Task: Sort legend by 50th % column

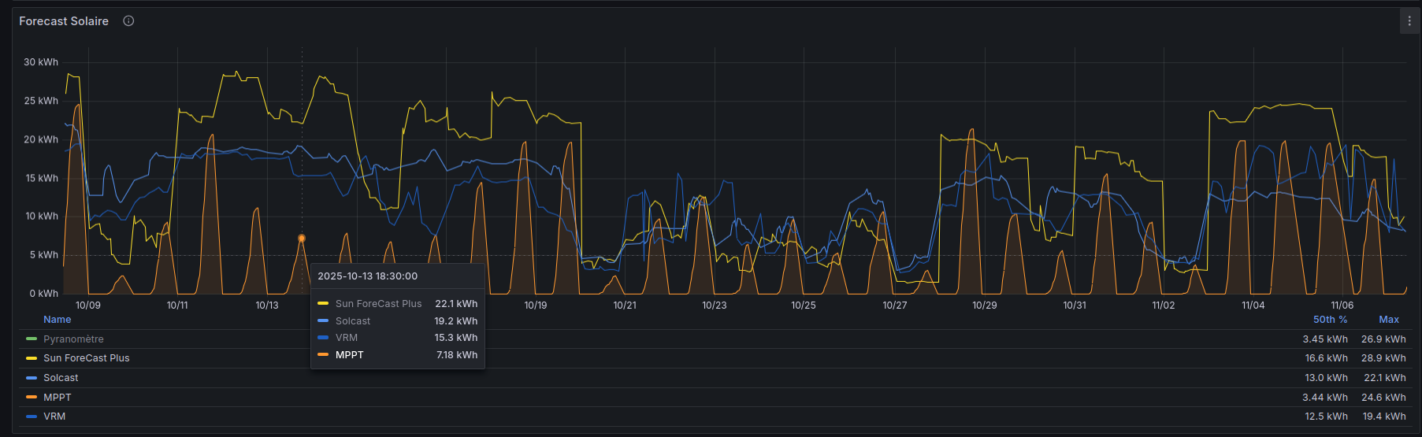Action: (x=1330, y=320)
